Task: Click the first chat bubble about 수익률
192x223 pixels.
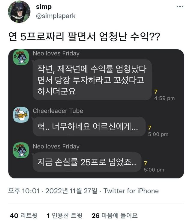Action: coord(91,80)
